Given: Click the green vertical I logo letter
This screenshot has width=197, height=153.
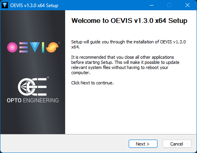Looking at the screenshot, I should [43, 47].
